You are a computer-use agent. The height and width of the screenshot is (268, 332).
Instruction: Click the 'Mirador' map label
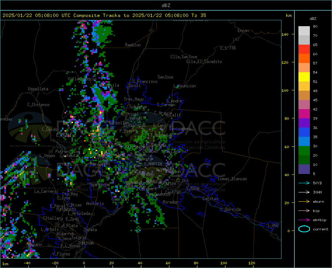click(170, 202)
